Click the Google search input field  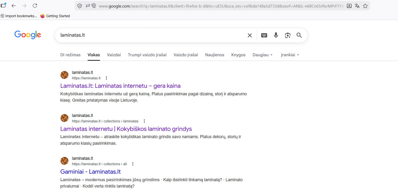149,35
